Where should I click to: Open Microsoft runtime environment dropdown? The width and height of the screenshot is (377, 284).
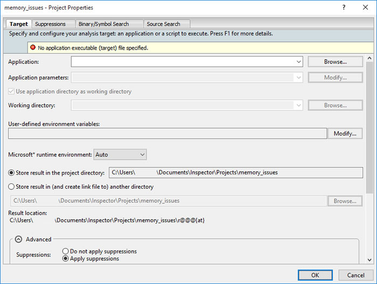click(x=142, y=154)
